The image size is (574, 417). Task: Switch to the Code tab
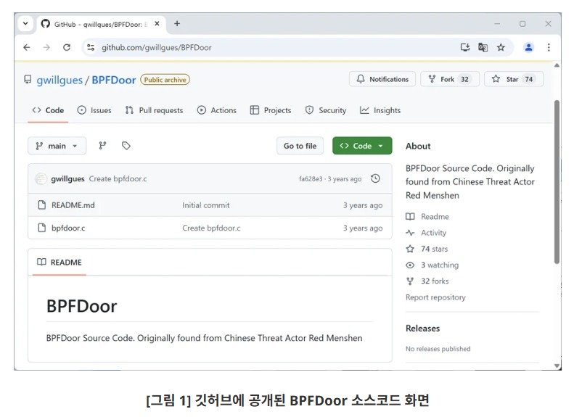[x=48, y=110]
